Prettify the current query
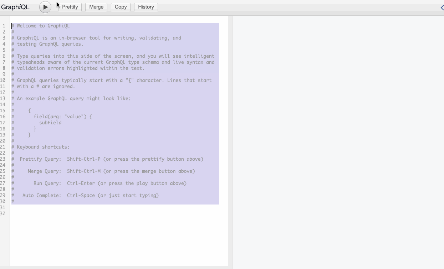 tap(70, 7)
